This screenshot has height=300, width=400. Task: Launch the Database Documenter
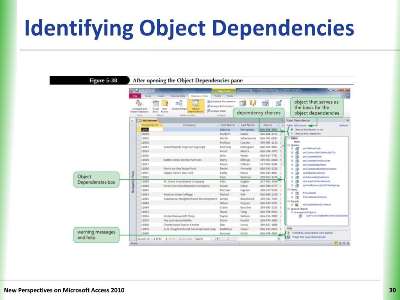pos(223,102)
